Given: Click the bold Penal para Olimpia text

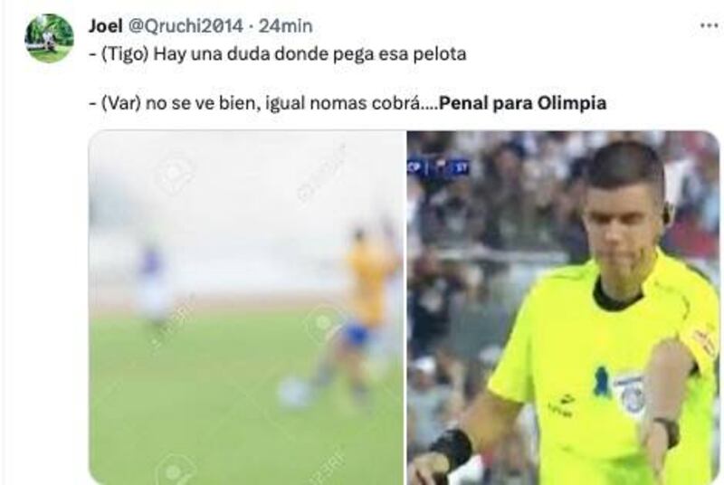Looking at the screenshot, I should click(522, 103).
